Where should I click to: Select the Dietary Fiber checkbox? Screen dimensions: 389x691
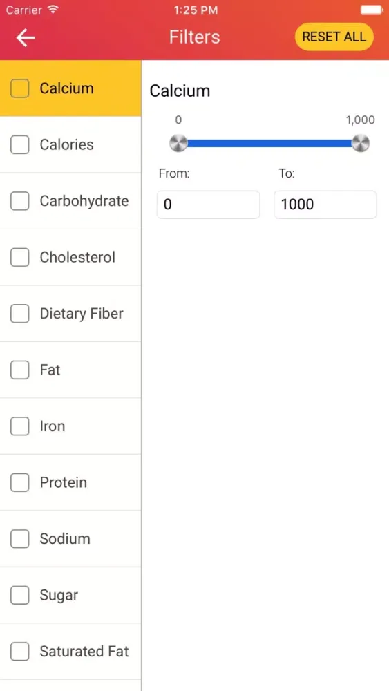pos(20,314)
